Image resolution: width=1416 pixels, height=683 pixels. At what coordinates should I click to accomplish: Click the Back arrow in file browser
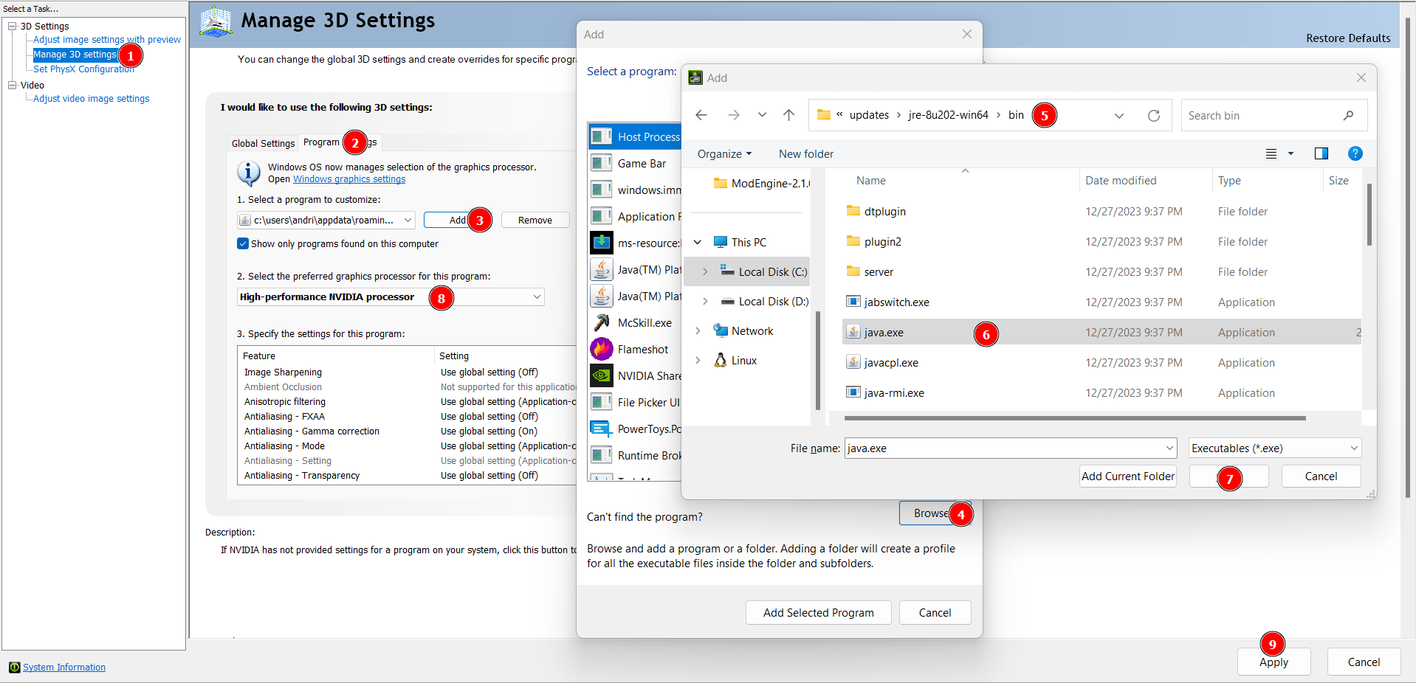click(x=701, y=115)
